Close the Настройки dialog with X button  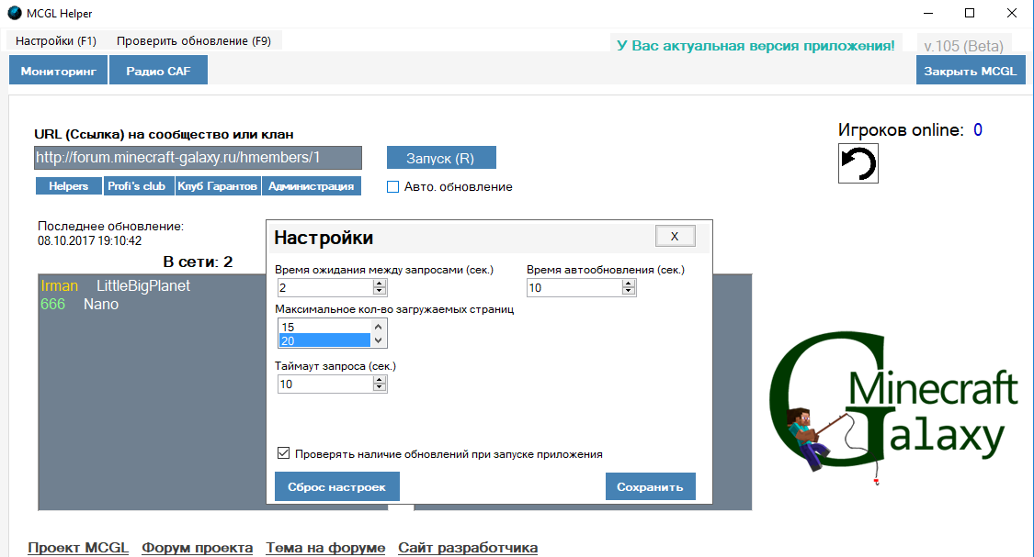tap(675, 236)
